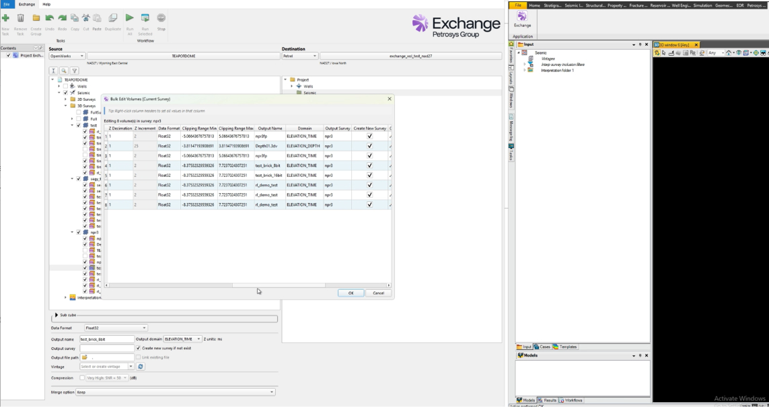
Task: Click the Remove Task trash icon
Action: pyautogui.click(x=21, y=18)
